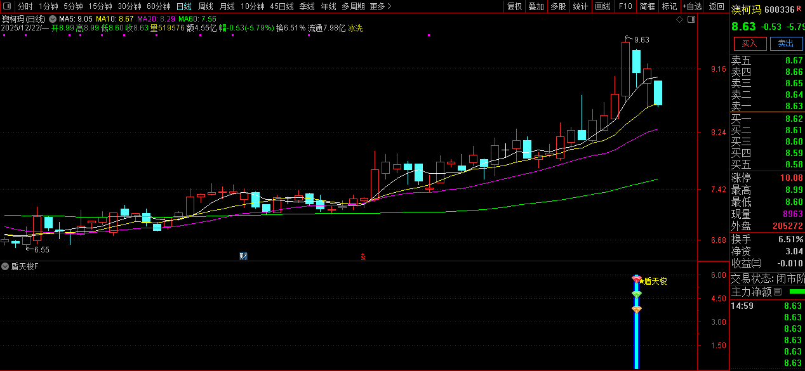Viewport: 805px width, 371px height.
Task: Open the 更多 periods expander
Action: (380, 6)
